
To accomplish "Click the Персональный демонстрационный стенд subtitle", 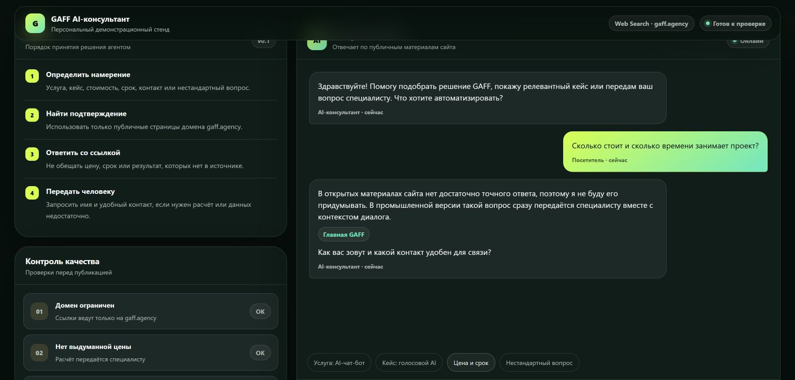I will pyautogui.click(x=110, y=29).
